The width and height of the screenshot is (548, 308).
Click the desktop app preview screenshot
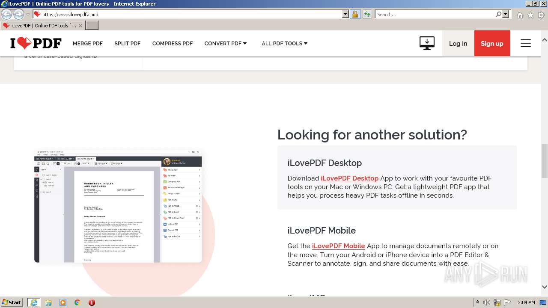118,206
